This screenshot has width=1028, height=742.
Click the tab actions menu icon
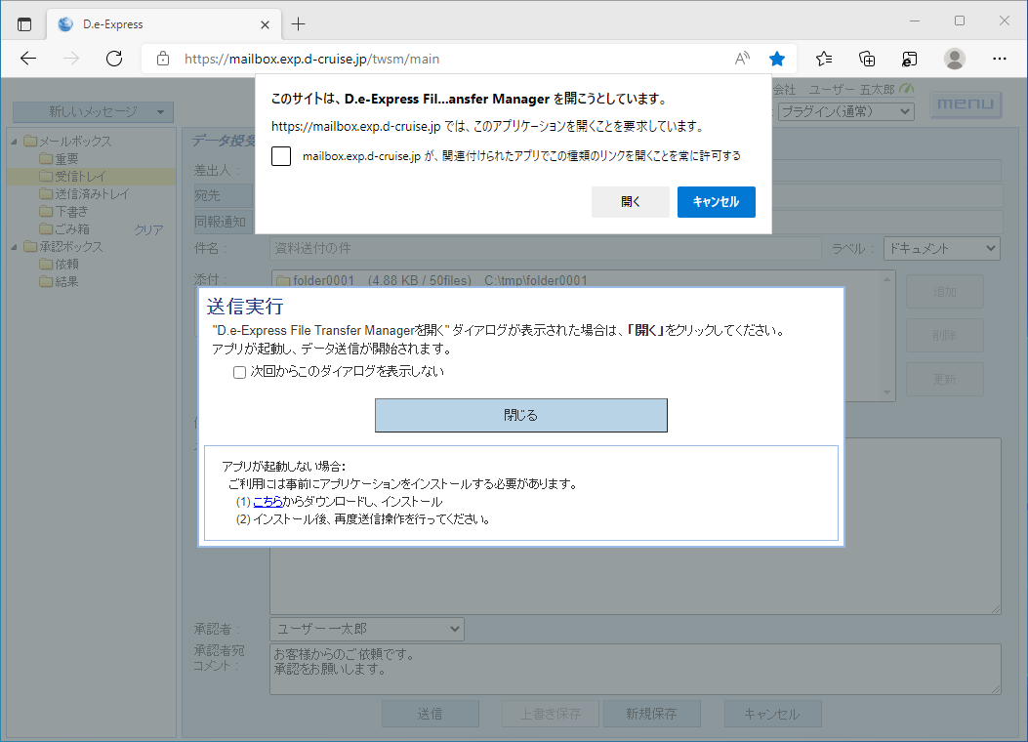click(24, 23)
